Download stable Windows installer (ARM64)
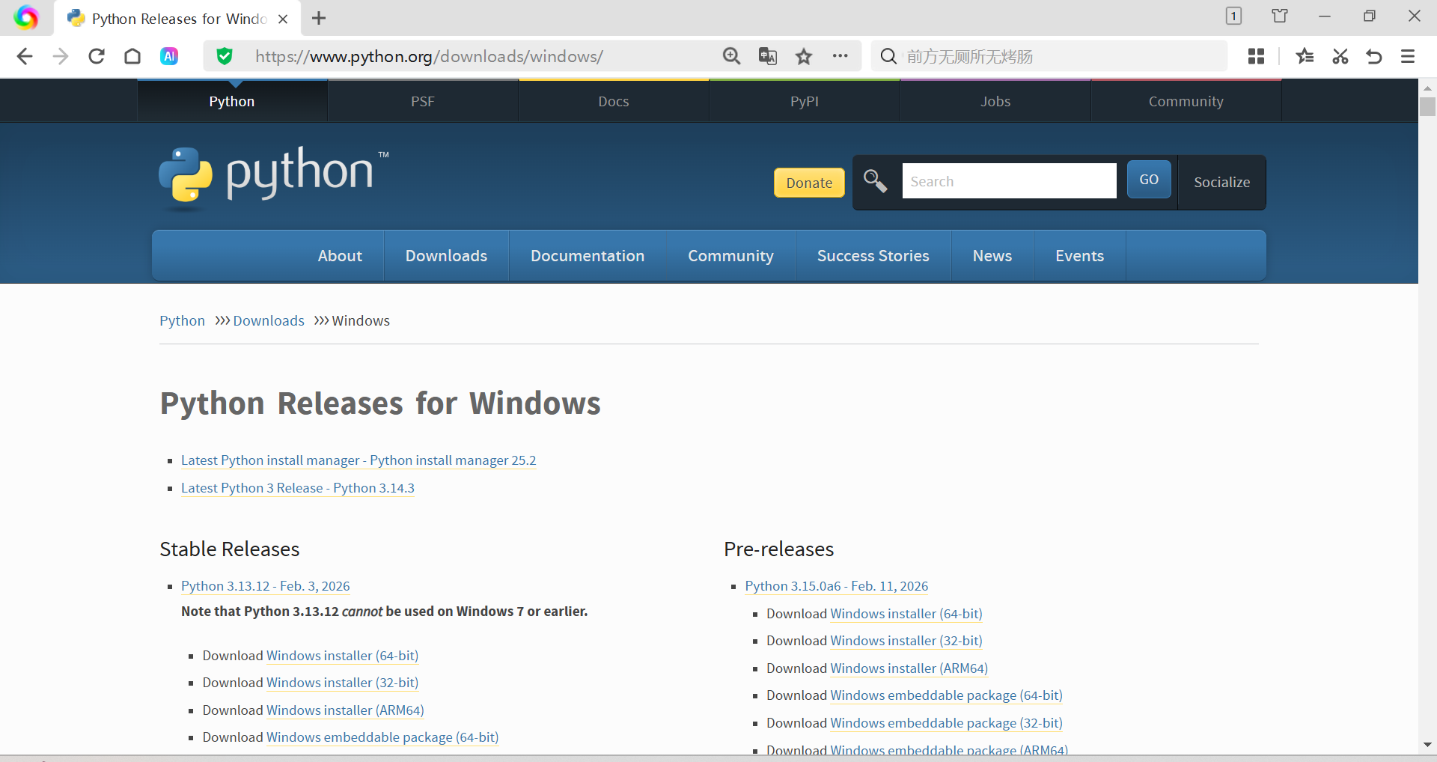Image resolution: width=1437 pixels, height=762 pixels. 345,710
